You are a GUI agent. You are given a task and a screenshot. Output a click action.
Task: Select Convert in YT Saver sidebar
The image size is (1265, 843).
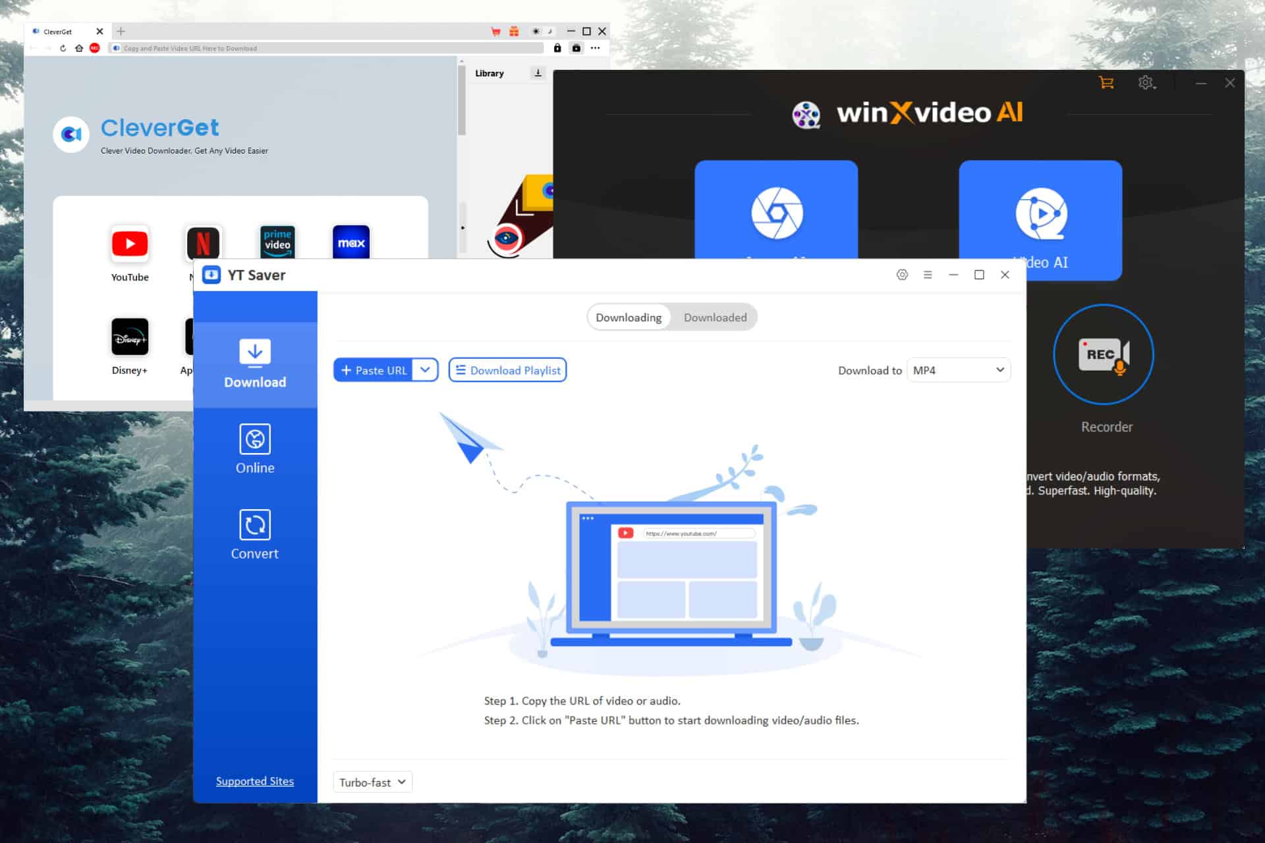pyautogui.click(x=255, y=535)
